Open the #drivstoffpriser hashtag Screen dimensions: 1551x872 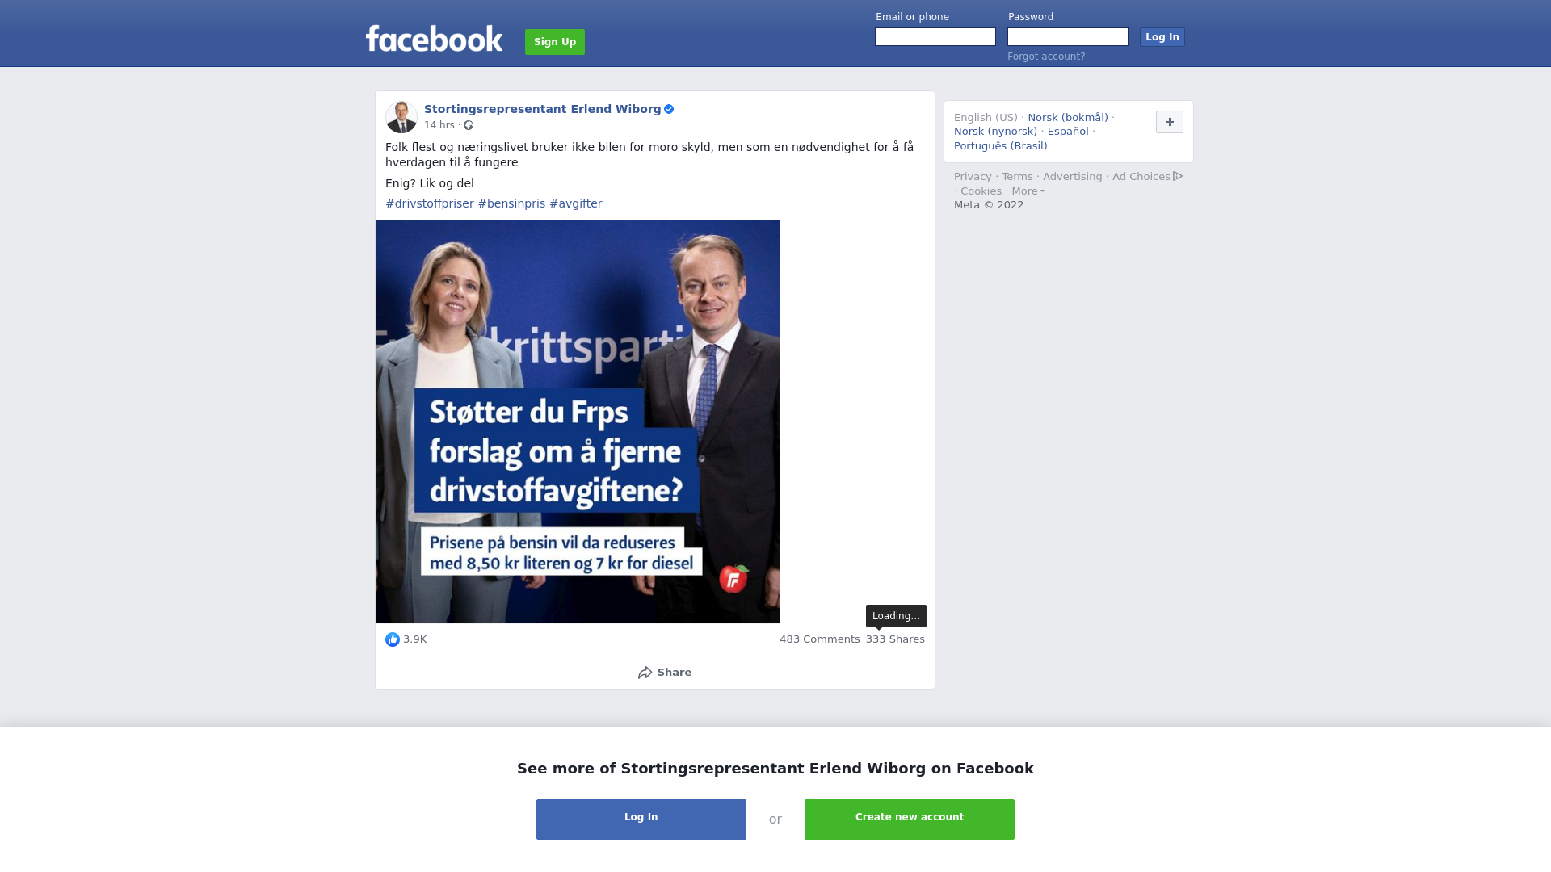coord(430,203)
